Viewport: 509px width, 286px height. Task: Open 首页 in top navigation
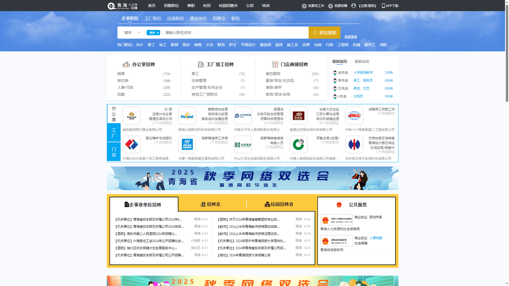pos(152,6)
